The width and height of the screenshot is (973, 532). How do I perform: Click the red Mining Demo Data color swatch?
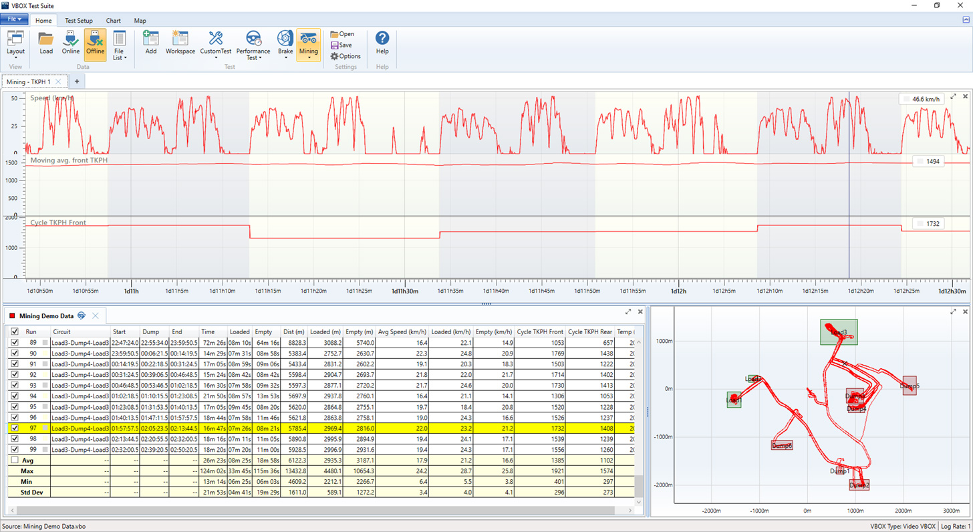tap(13, 315)
